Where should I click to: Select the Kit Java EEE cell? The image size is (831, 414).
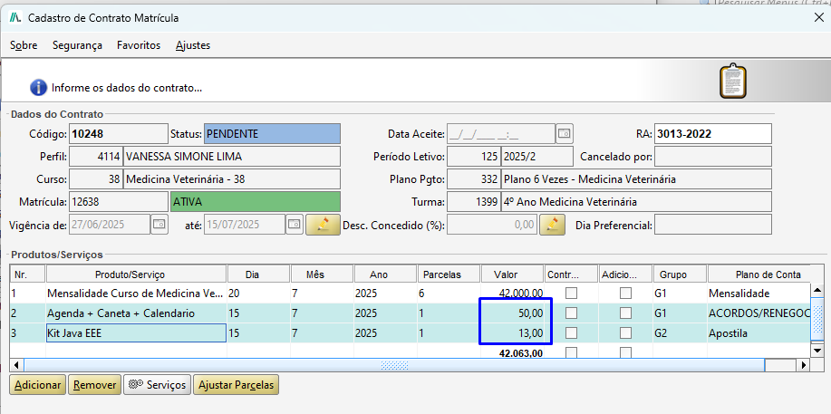pos(137,332)
